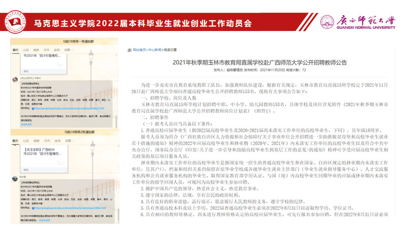This screenshot has width=405, height=226.
Task: Click 【专场招聘会预告】 heading in 2班 message
Action: 30,182
